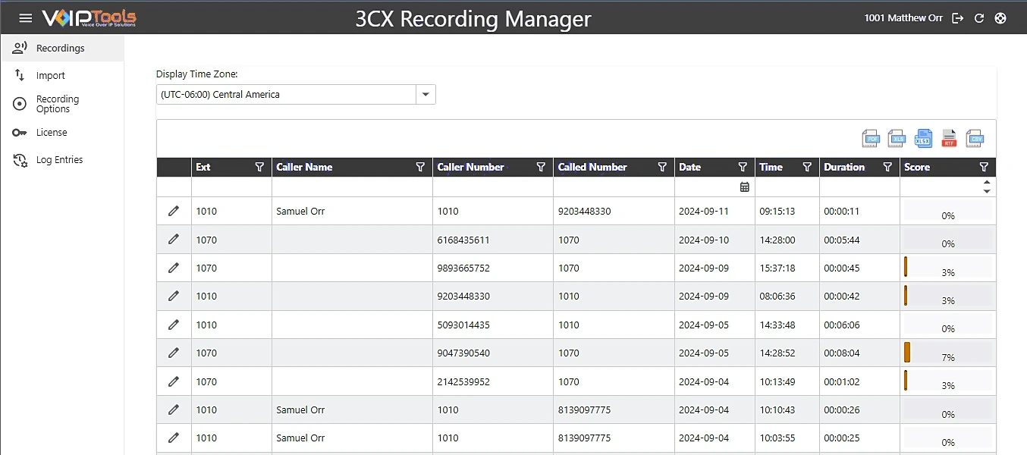The width and height of the screenshot is (1027, 455).
Task: Decrease the Score filter value
Action: (x=987, y=191)
